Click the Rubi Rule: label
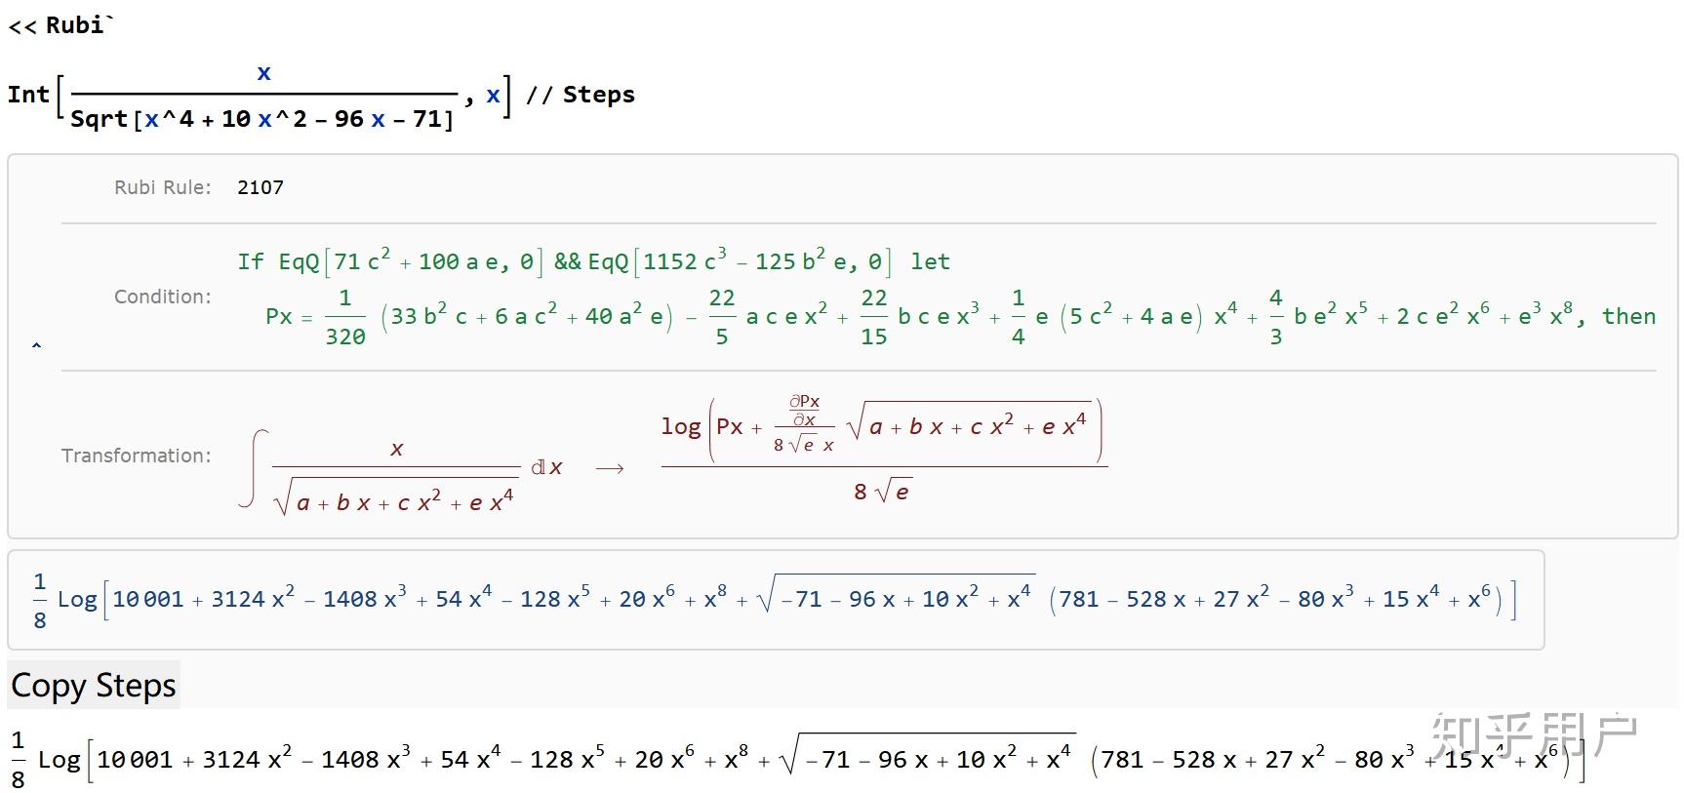 point(163,187)
